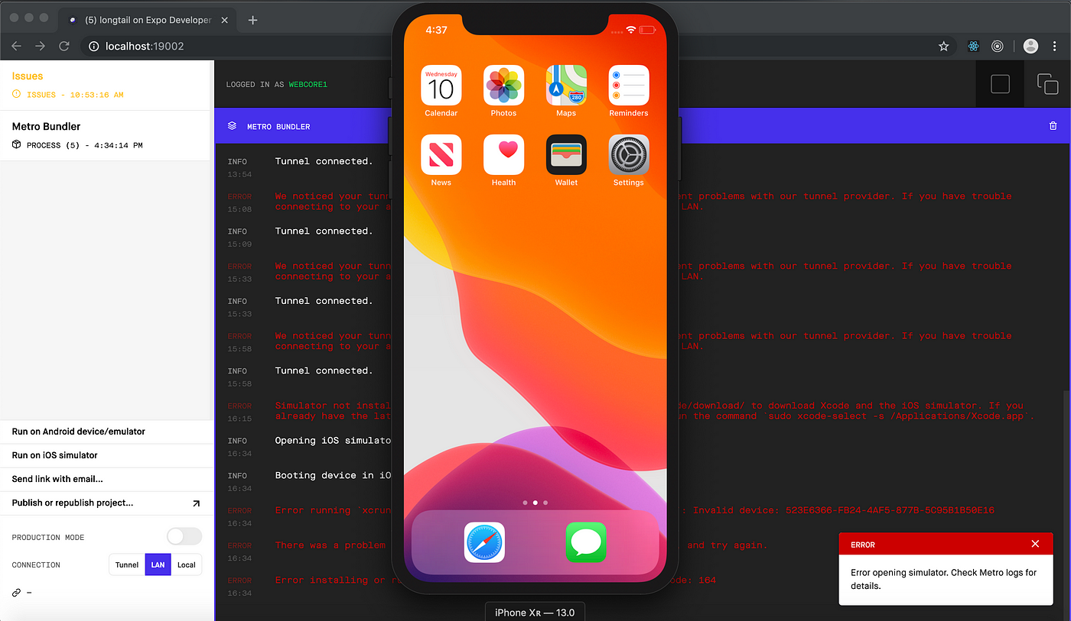Reload the localhost page
The image size is (1071, 621).
(x=65, y=47)
